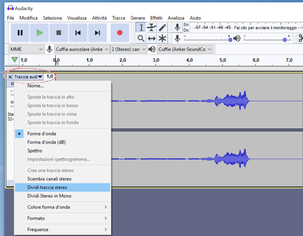Click the lower channel waveform peak
Image resolution: width=303 pixels, height=236 pixels.
click(x=245, y=158)
